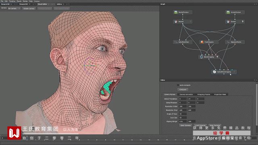Image resolution: width=258 pixels, height=145 pixels.
Task: Open the camera selection dropdown
Action: coord(14,8)
